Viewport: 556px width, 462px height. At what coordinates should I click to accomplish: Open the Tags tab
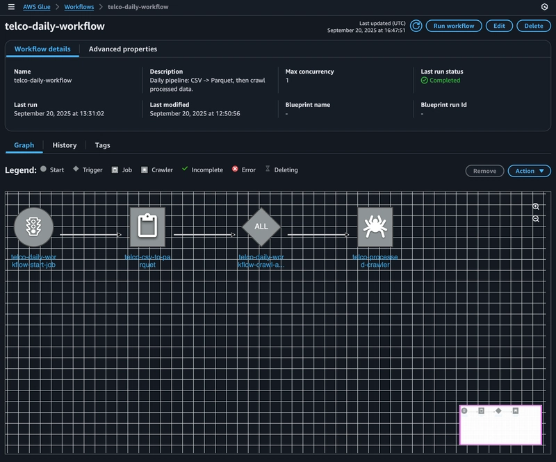pyautogui.click(x=102, y=145)
